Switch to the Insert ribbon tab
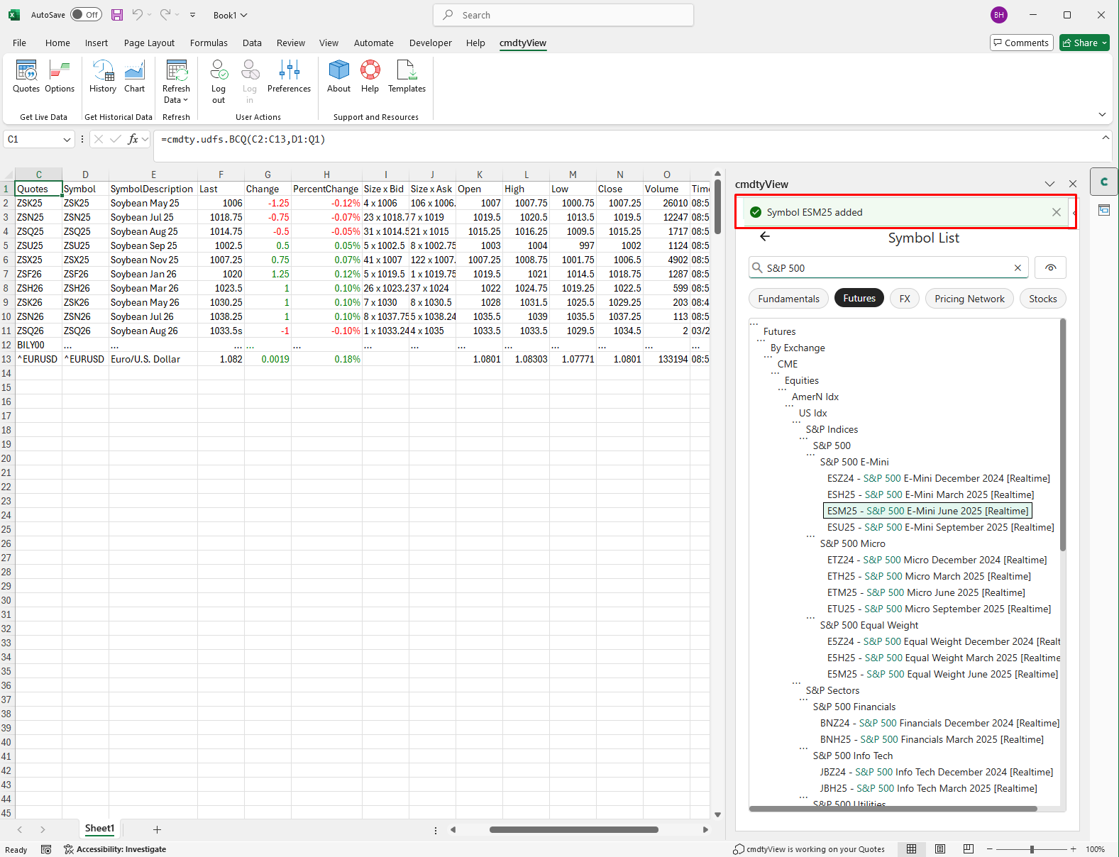1119x857 pixels. pyautogui.click(x=97, y=43)
